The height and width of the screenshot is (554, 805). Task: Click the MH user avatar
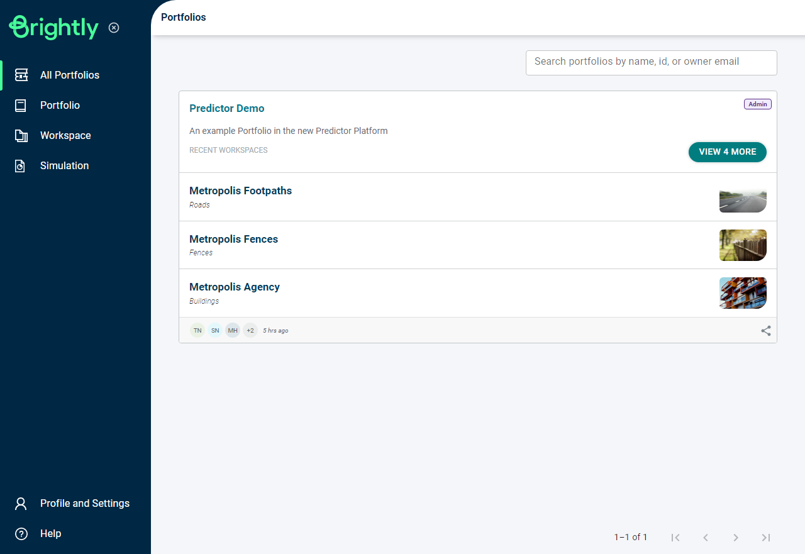pos(233,330)
